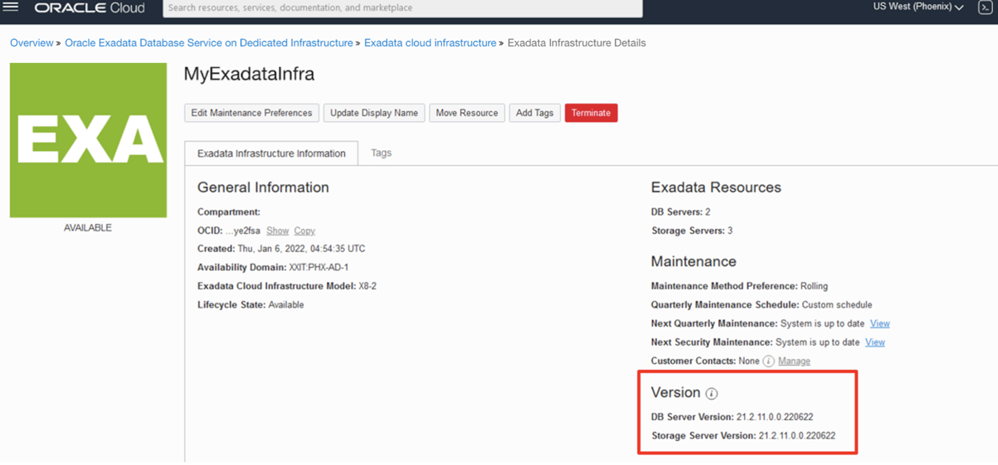
Task: Click the Oracle Cloud logo
Action: point(89,8)
